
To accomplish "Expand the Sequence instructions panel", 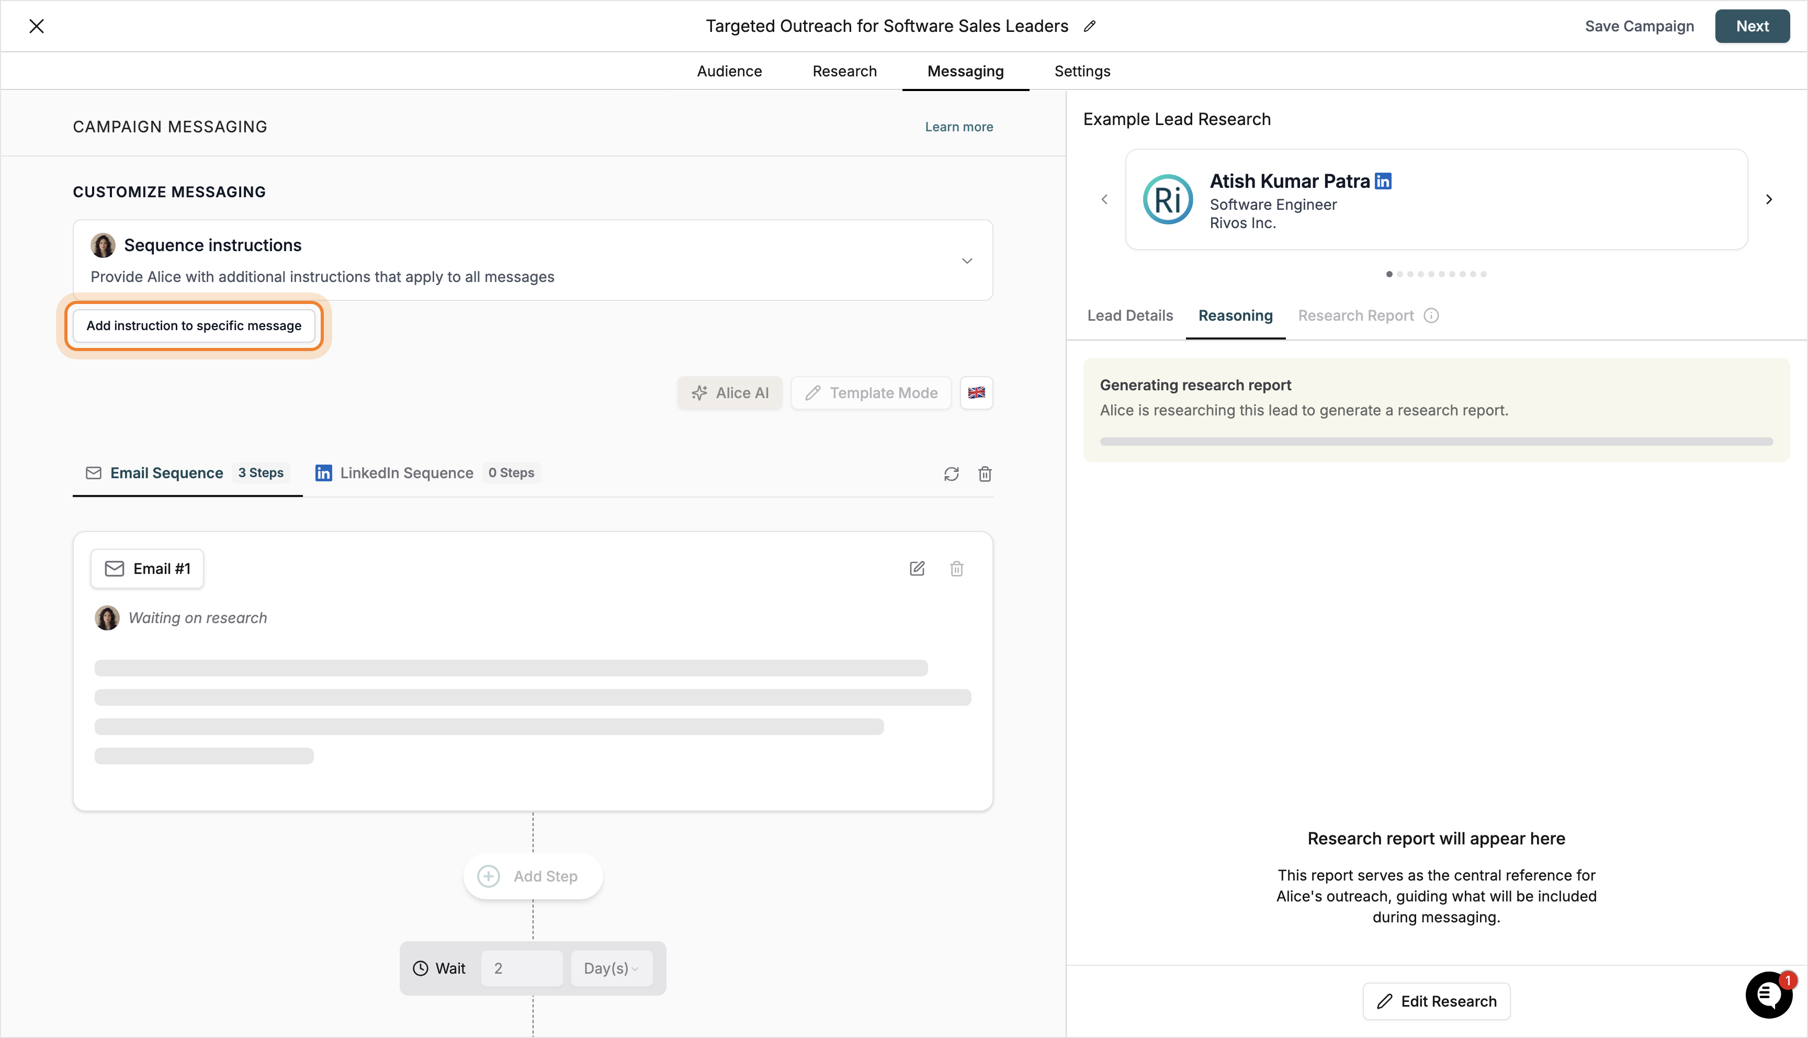I will (967, 260).
